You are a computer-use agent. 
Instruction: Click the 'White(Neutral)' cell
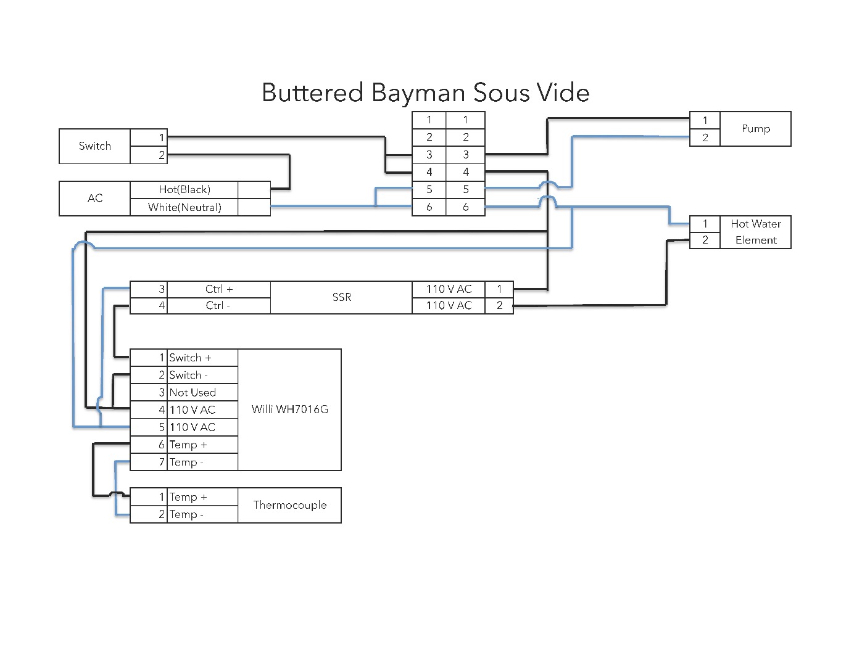click(x=184, y=207)
